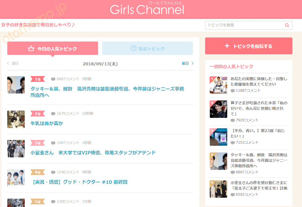Screen dimensions: 302x207
Task: Click thumbnail of 牛乳は善か否か topic
Action: 16,119
